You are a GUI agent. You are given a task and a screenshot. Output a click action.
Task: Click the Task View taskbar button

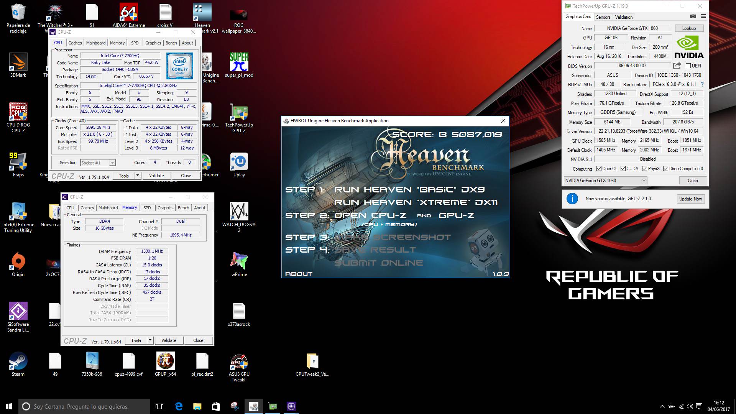pyautogui.click(x=159, y=406)
